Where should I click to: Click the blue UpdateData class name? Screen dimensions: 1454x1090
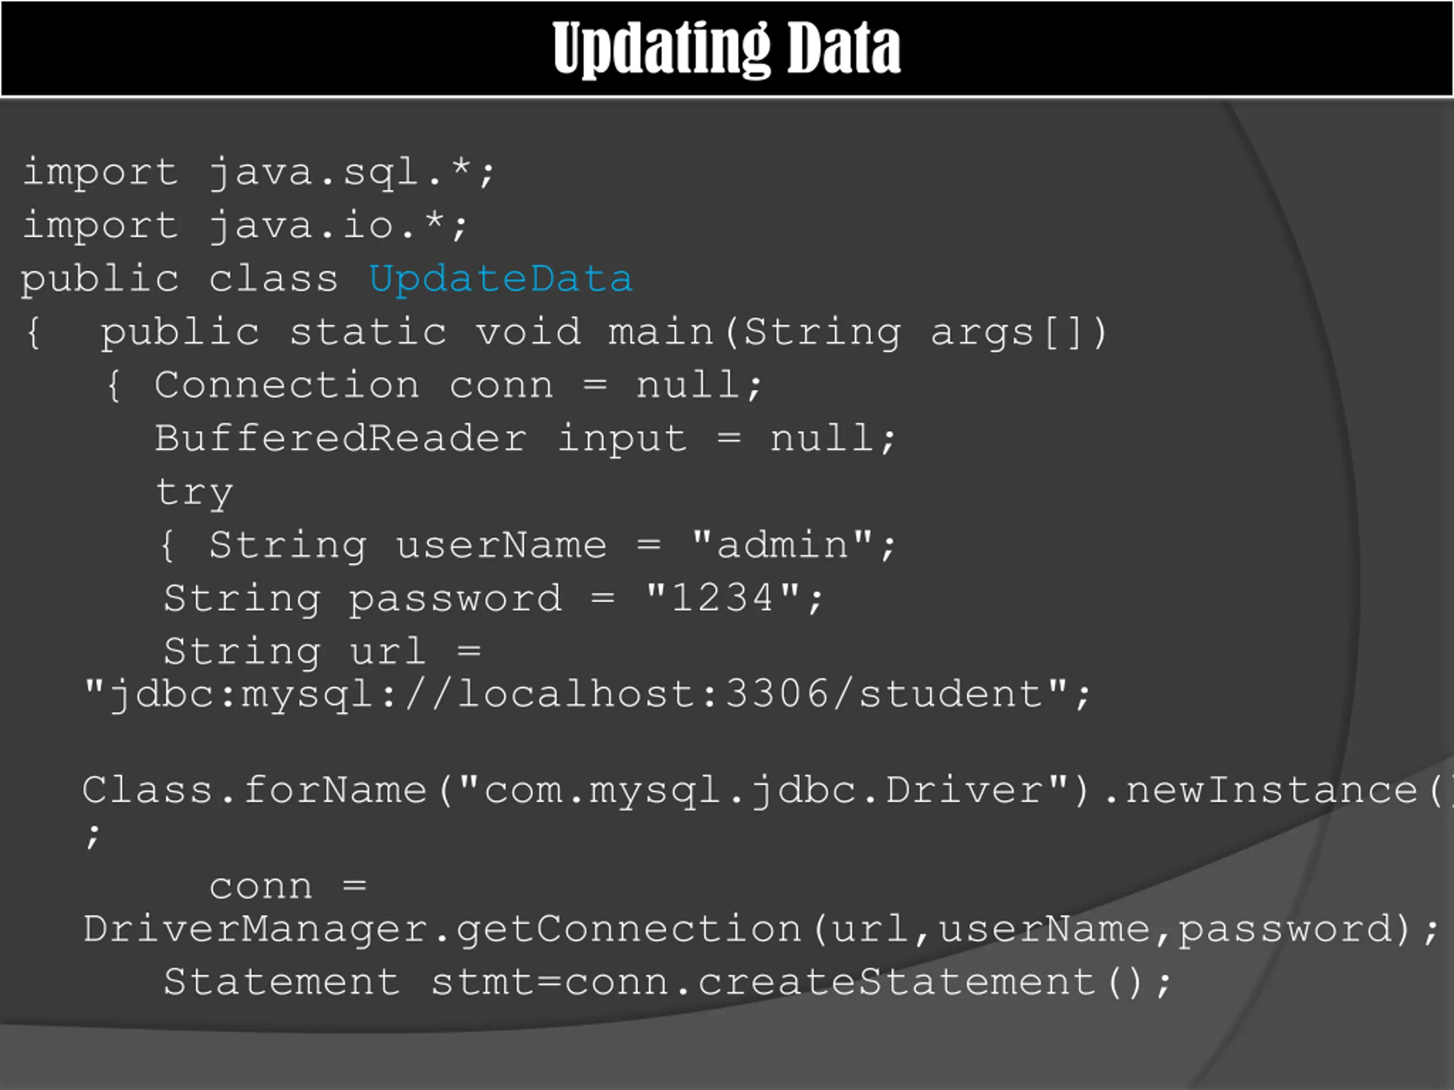click(500, 279)
